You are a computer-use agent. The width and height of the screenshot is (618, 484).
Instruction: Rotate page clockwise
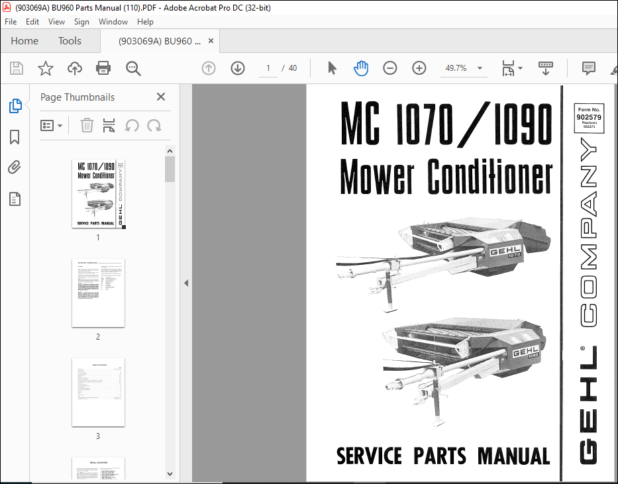(x=154, y=126)
